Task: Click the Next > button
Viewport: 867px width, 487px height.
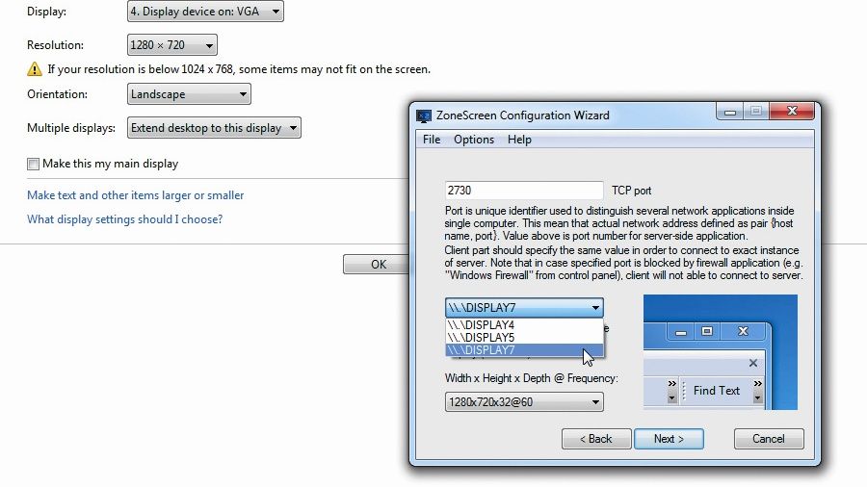Action: (x=669, y=439)
